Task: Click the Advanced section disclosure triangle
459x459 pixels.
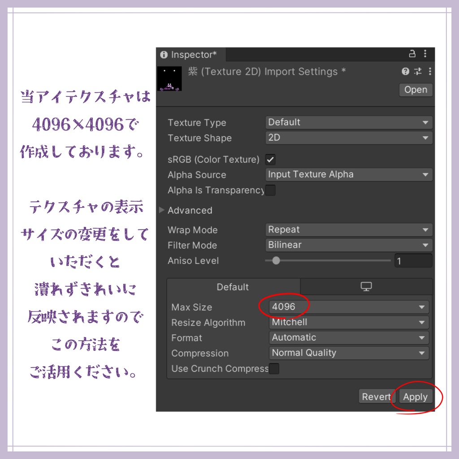Action: point(160,210)
